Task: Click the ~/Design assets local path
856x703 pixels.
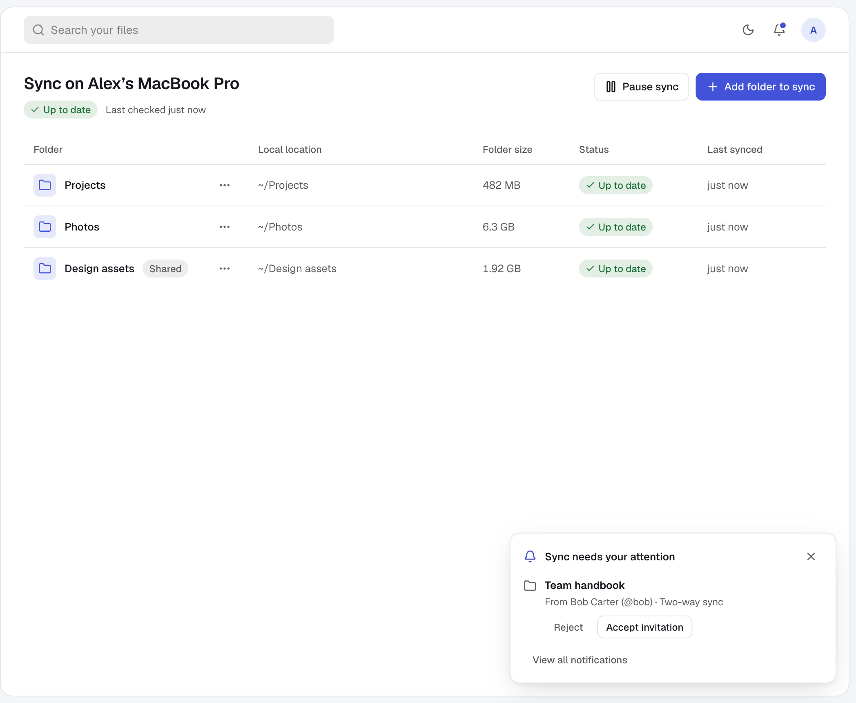Action: click(x=297, y=269)
